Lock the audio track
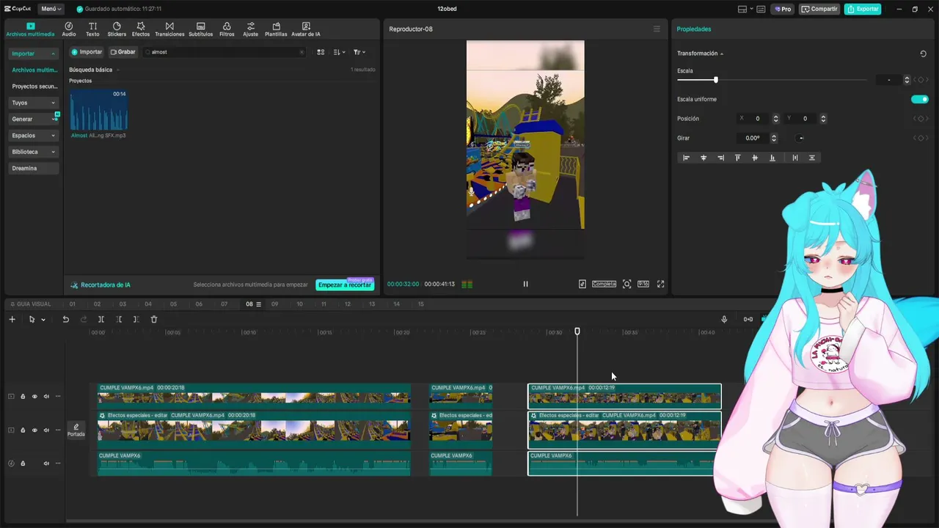 pos(23,463)
